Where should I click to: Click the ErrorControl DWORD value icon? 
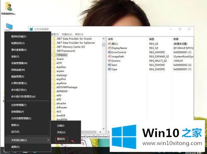click(x=109, y=52)
